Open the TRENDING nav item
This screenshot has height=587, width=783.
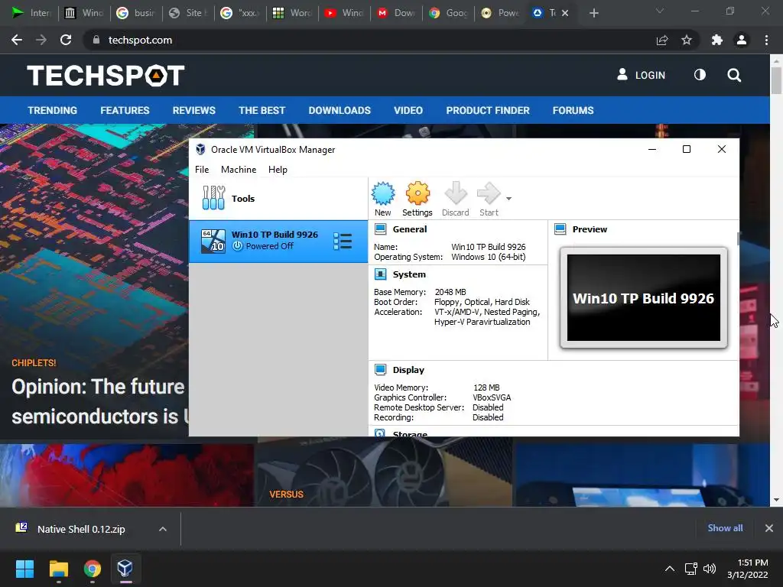tap(53, 110)
